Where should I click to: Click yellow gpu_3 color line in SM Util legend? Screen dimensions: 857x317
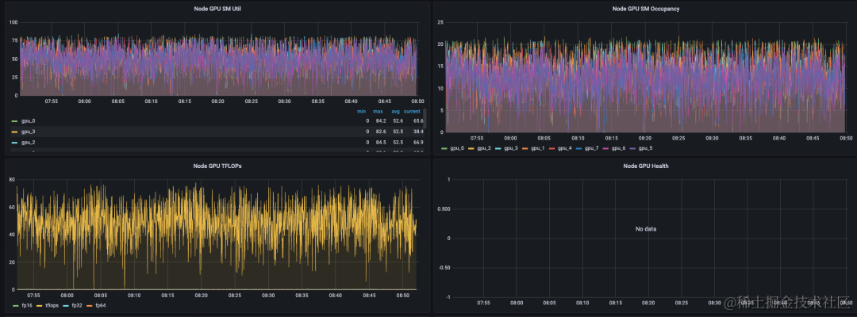coord(14,132)
